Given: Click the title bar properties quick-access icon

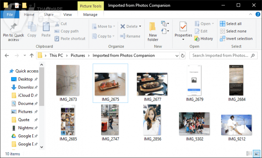Looking at the screenshot, I should point(17,5).
